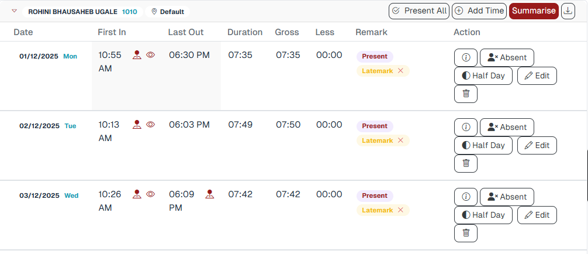Screen dimensions: 588x254
Task: Open the Default location selector
Action: [x=168, y=12]
